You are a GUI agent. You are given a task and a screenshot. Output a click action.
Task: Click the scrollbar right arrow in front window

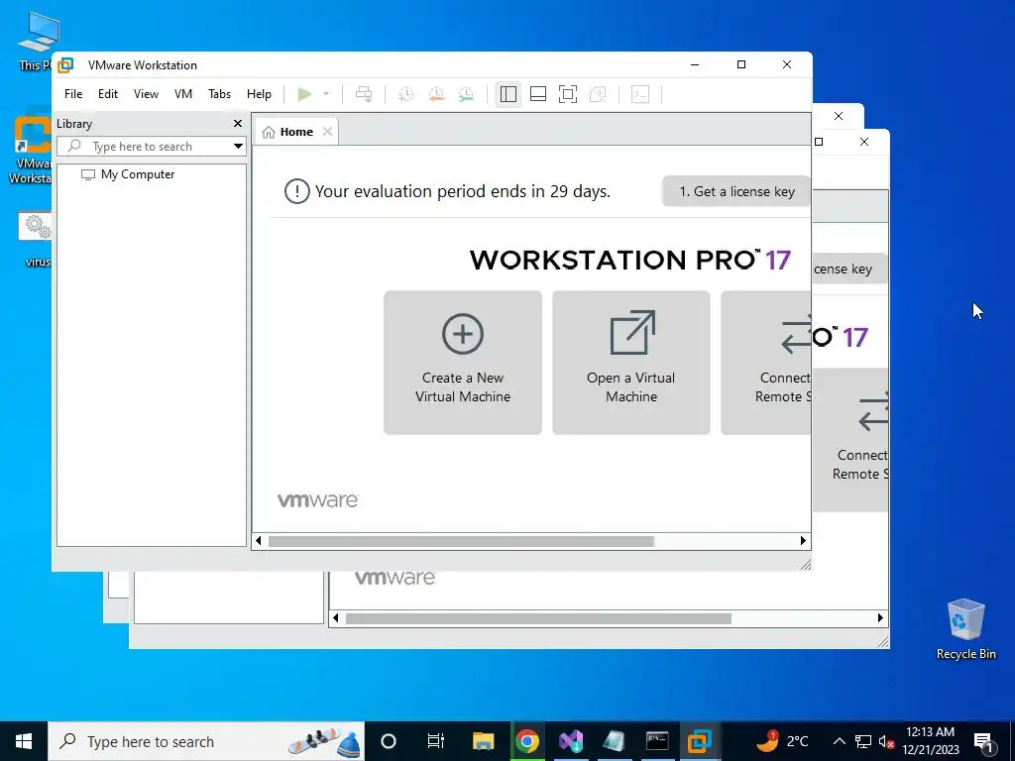click(803, 541)
